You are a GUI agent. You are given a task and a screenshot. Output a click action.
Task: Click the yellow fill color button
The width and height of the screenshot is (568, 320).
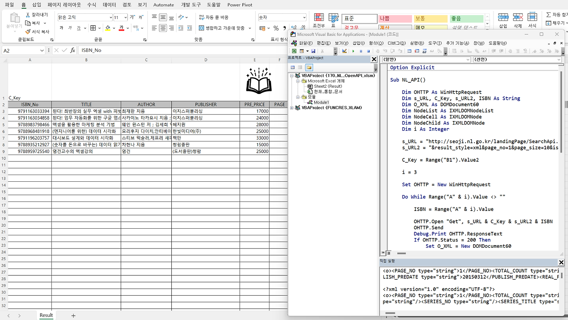click(x=107, y=28)
